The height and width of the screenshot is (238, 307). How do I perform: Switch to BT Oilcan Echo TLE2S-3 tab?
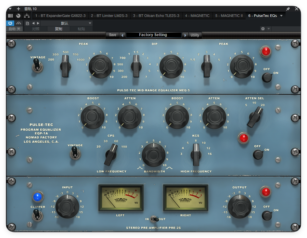point(156,16)
